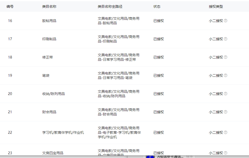Select the 已授权 status in row 16
249x158 pixels.
click(159, 21)
